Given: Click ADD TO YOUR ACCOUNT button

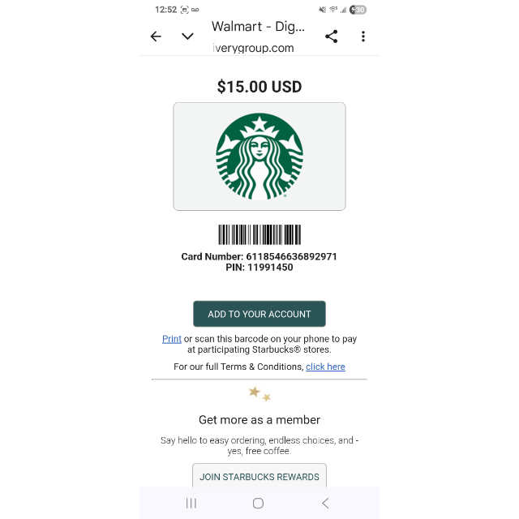Looking at the screenshot, I should (x=259, y=314).
